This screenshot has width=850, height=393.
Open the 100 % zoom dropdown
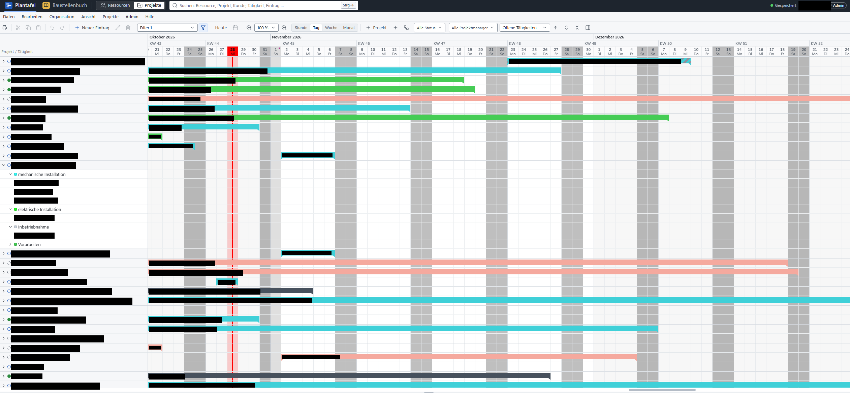coord(266,28)
